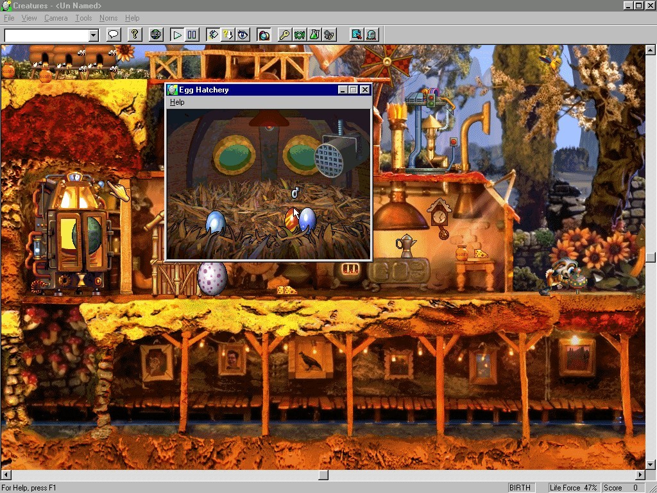Click the parrot in the tree
Image resolution: width=657 pixels, height=493 pixels.
tap(552, 62)
